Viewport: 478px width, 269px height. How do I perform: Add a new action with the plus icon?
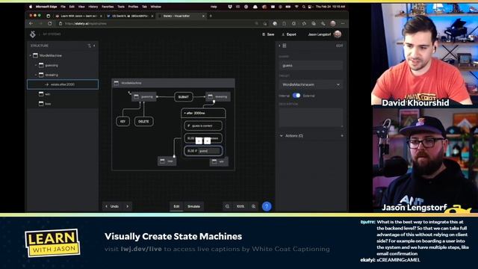tap(342, 136)
